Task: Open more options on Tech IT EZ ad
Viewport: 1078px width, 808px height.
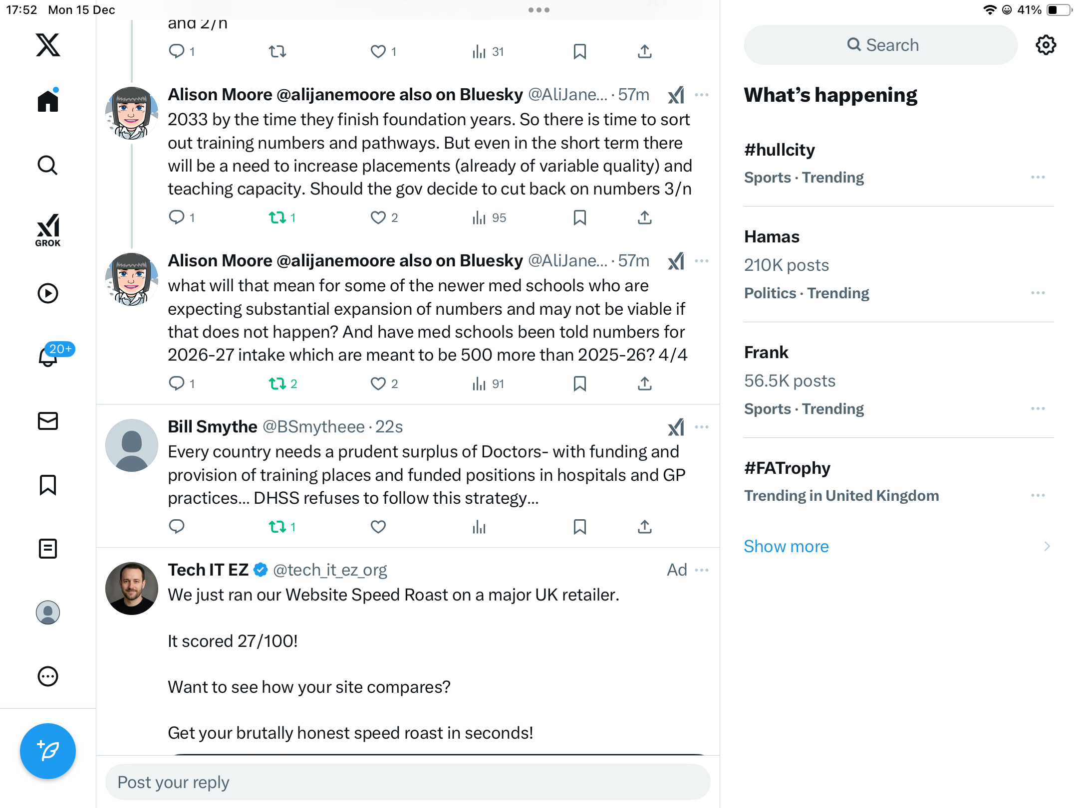Action: [702, 570]
